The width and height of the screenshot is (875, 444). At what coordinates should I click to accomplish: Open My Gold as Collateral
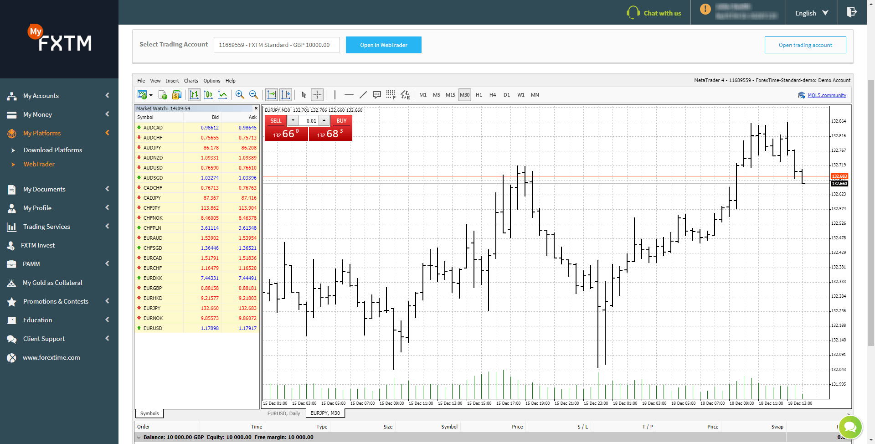point(52,283)
